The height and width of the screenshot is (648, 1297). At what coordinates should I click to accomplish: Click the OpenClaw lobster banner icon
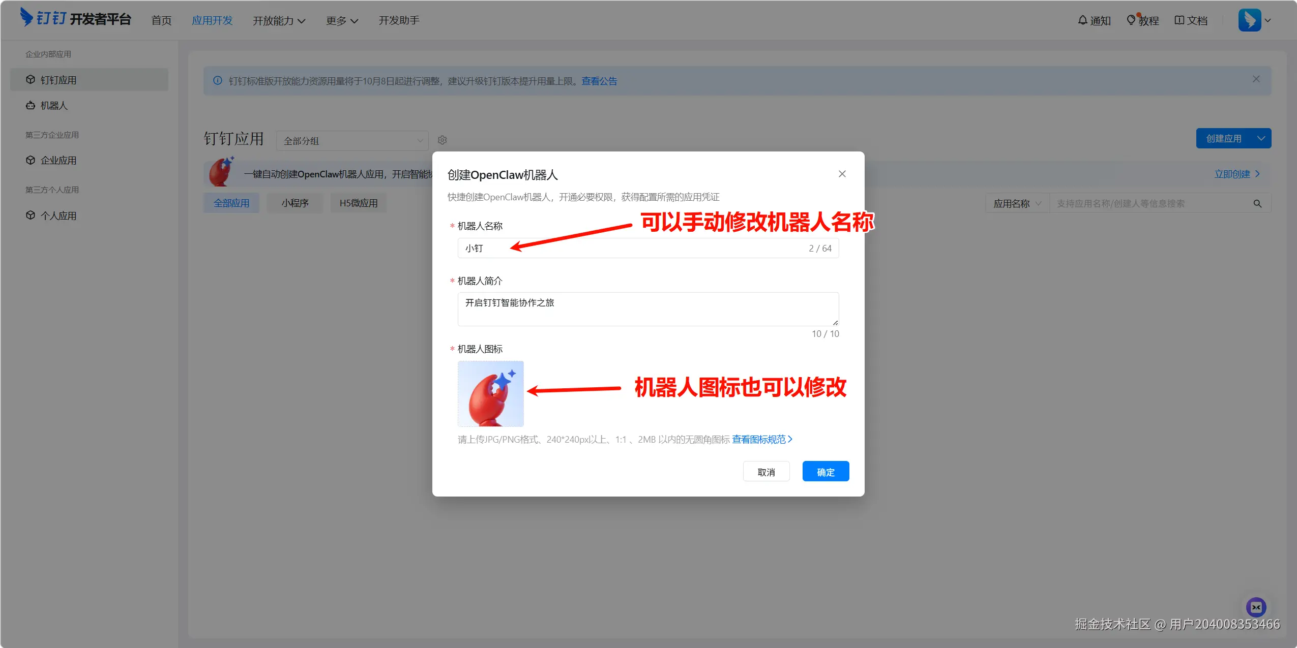point(222,172)
